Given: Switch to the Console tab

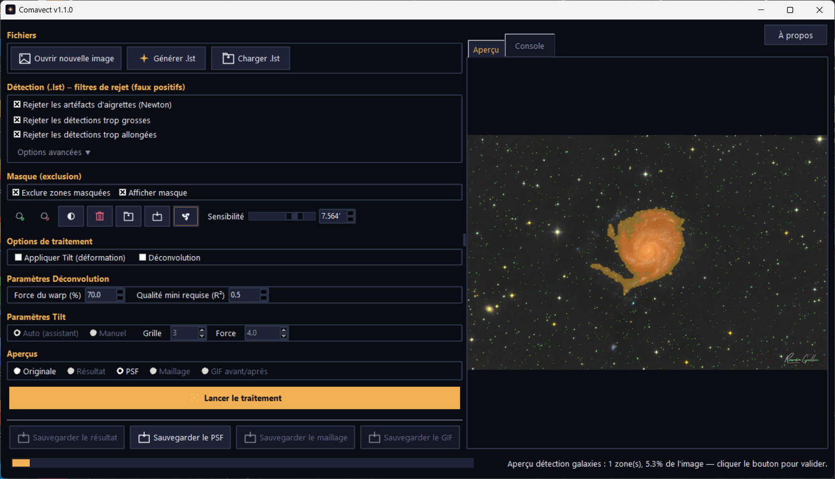Looking at the screenshot, I should coord(529,46).
